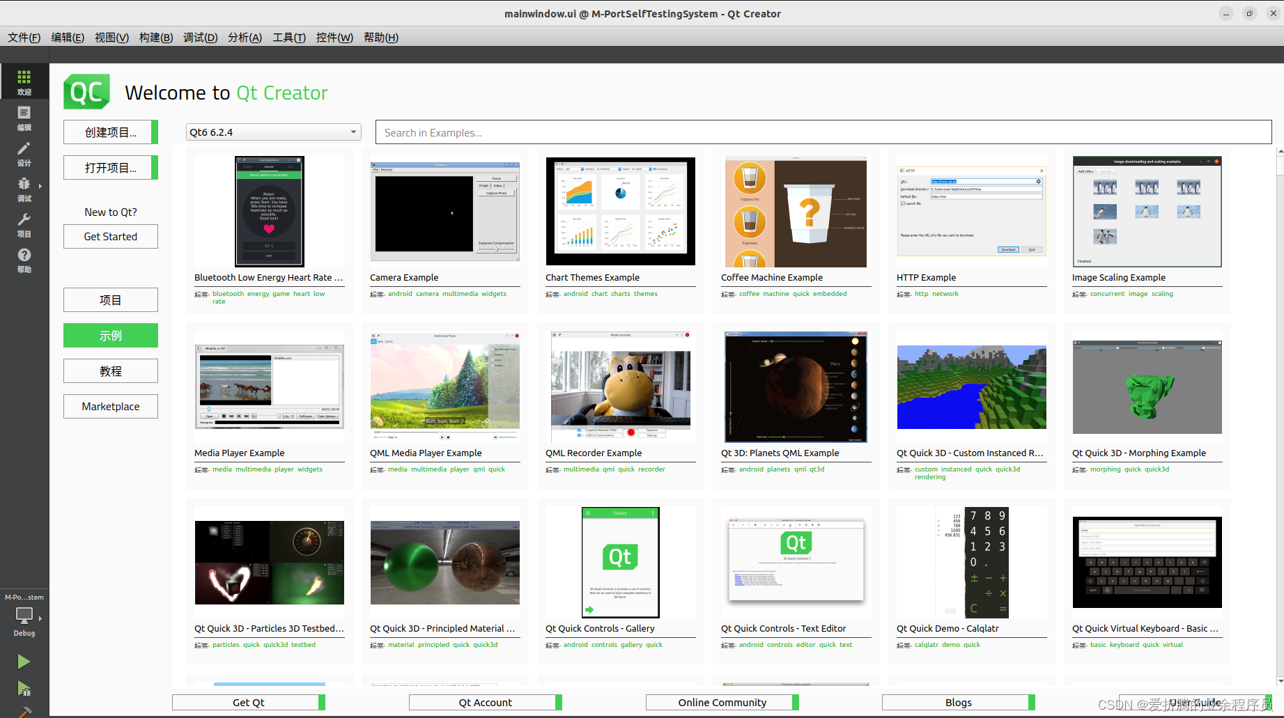
Task: Open the 控件(W) menu
Action: point(334,38)
